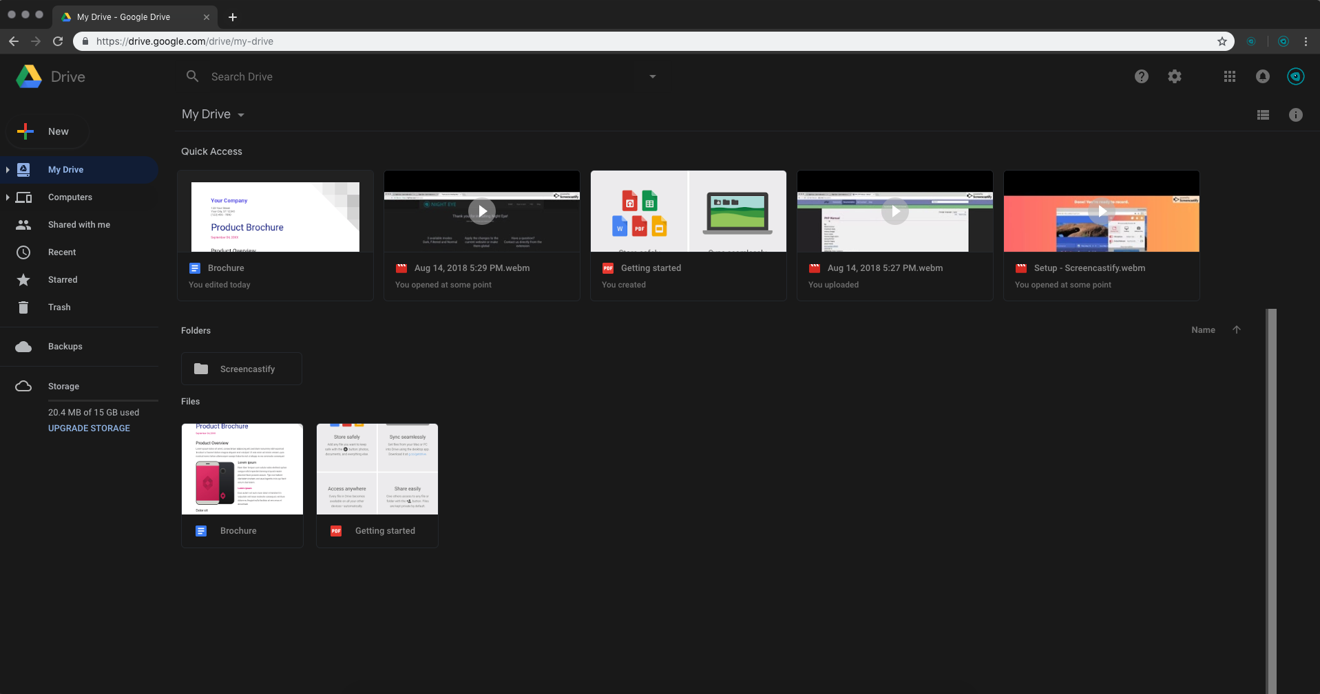Click the Docs icon beside Brochure file
The height and width of the screenshot is (694, 1320).
[201, 531]
